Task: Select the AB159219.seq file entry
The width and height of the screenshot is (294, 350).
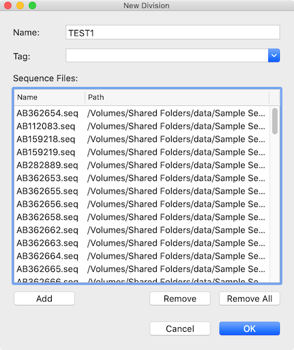Action: pyautogui.click(x=142, y=152)
